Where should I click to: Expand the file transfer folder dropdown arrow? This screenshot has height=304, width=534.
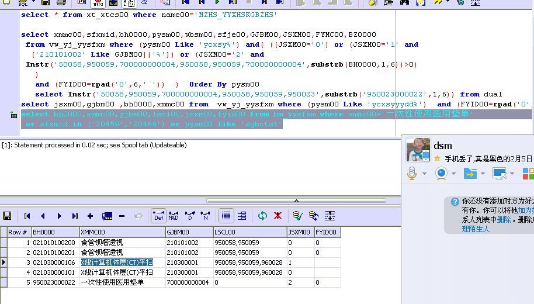tap(483, 174)
